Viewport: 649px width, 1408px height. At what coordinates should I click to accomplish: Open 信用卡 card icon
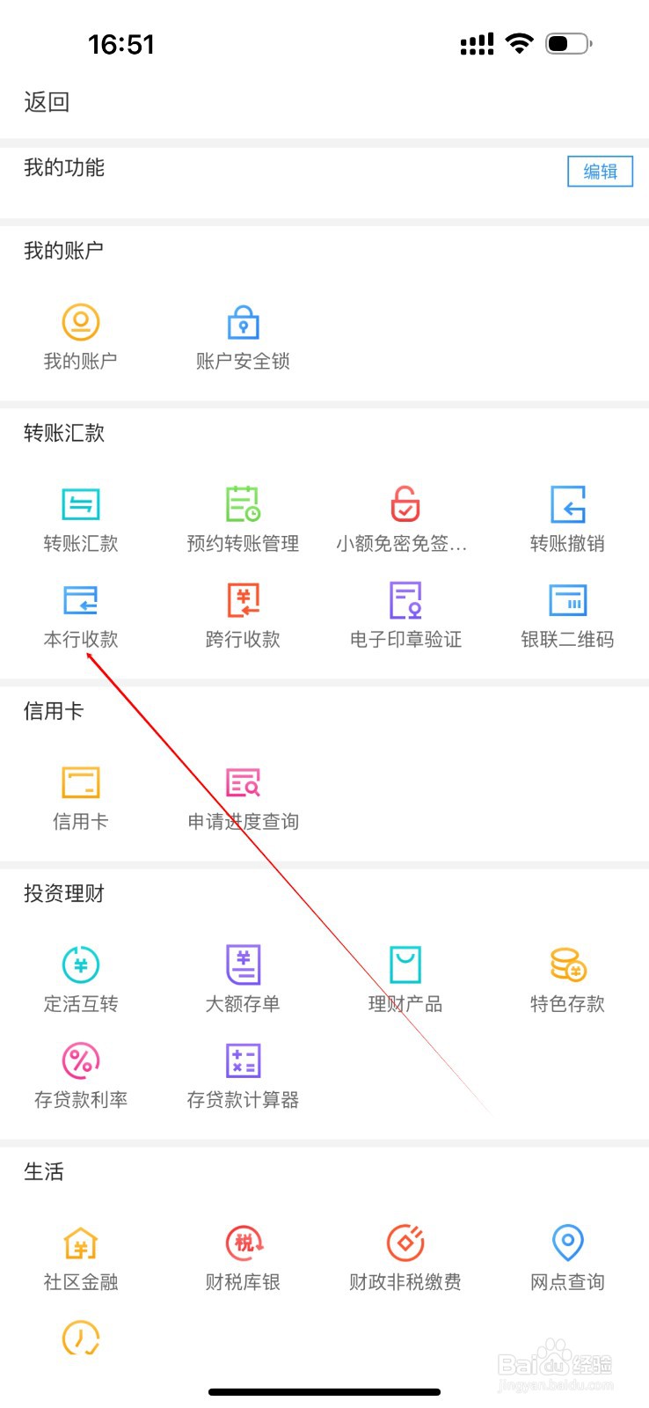81,782
